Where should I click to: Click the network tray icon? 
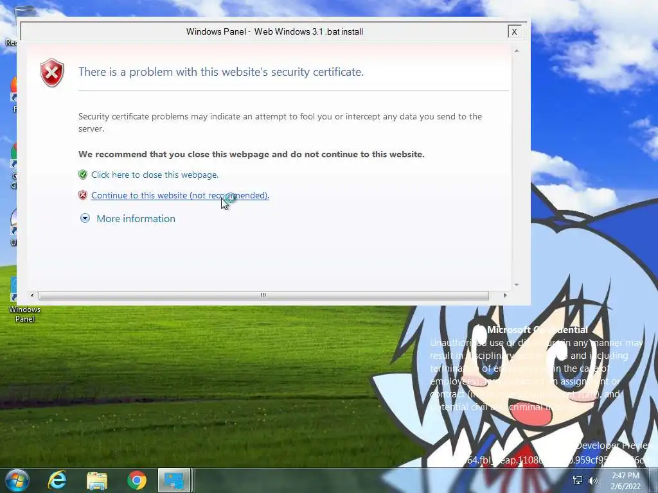(x=578, y=480)
